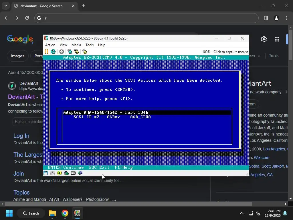293x220 pixels.
Task: Click the sound speaker status bar icon
Action: (x=80, y=173)
